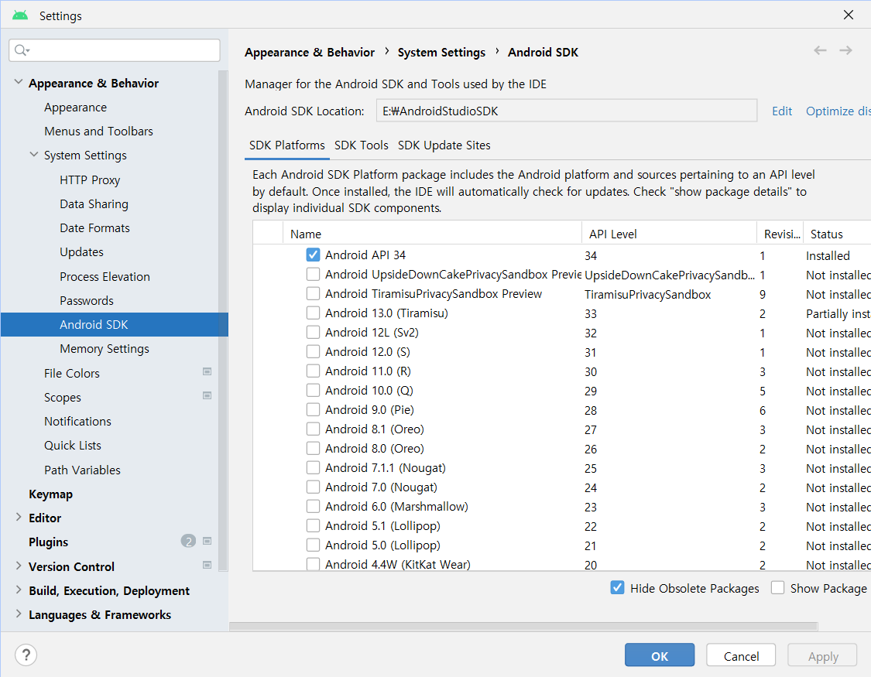Click the back navigation arrow
The height and width of the screenshot is (677, 871).
click(x=820, y=50)
